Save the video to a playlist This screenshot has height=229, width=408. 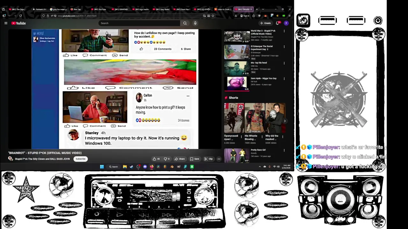[194, 159]
